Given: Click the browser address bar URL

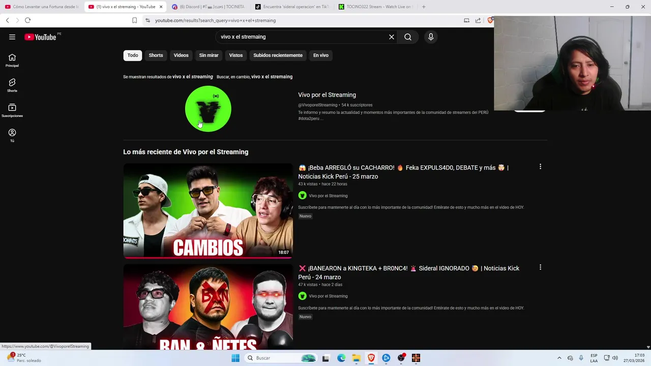Looking at the screenshot, I should tap(215, 20).
